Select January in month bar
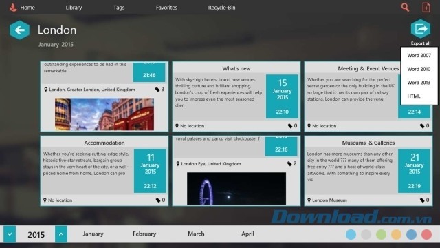The image size is (440, 248). click(x=93, y=234)
